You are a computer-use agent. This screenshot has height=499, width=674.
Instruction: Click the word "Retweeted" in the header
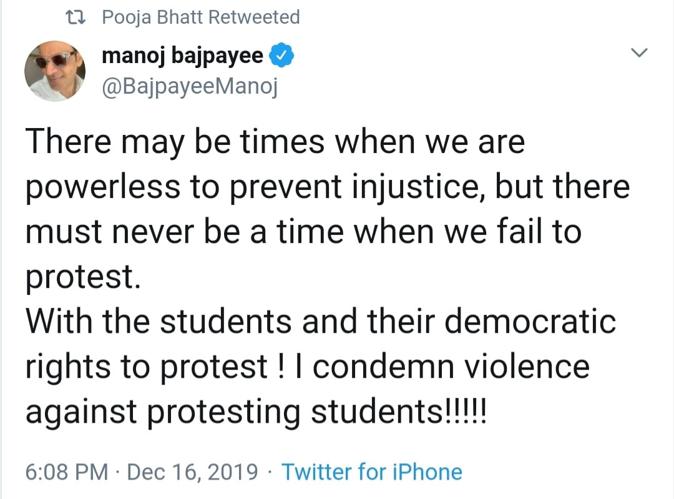[x=254, y=17]
